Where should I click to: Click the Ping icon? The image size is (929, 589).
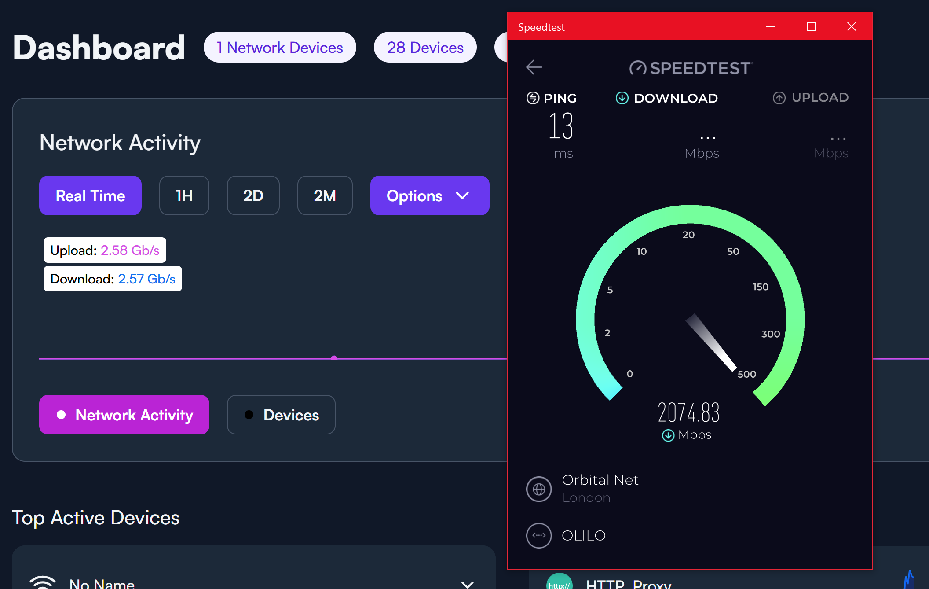click(x=533, y=98)
